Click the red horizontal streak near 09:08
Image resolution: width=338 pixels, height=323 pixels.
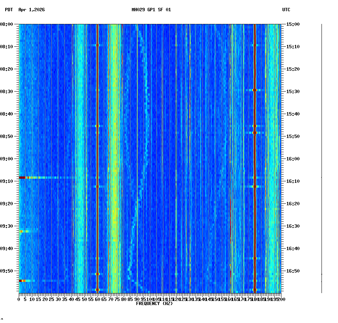click(22, 178)
